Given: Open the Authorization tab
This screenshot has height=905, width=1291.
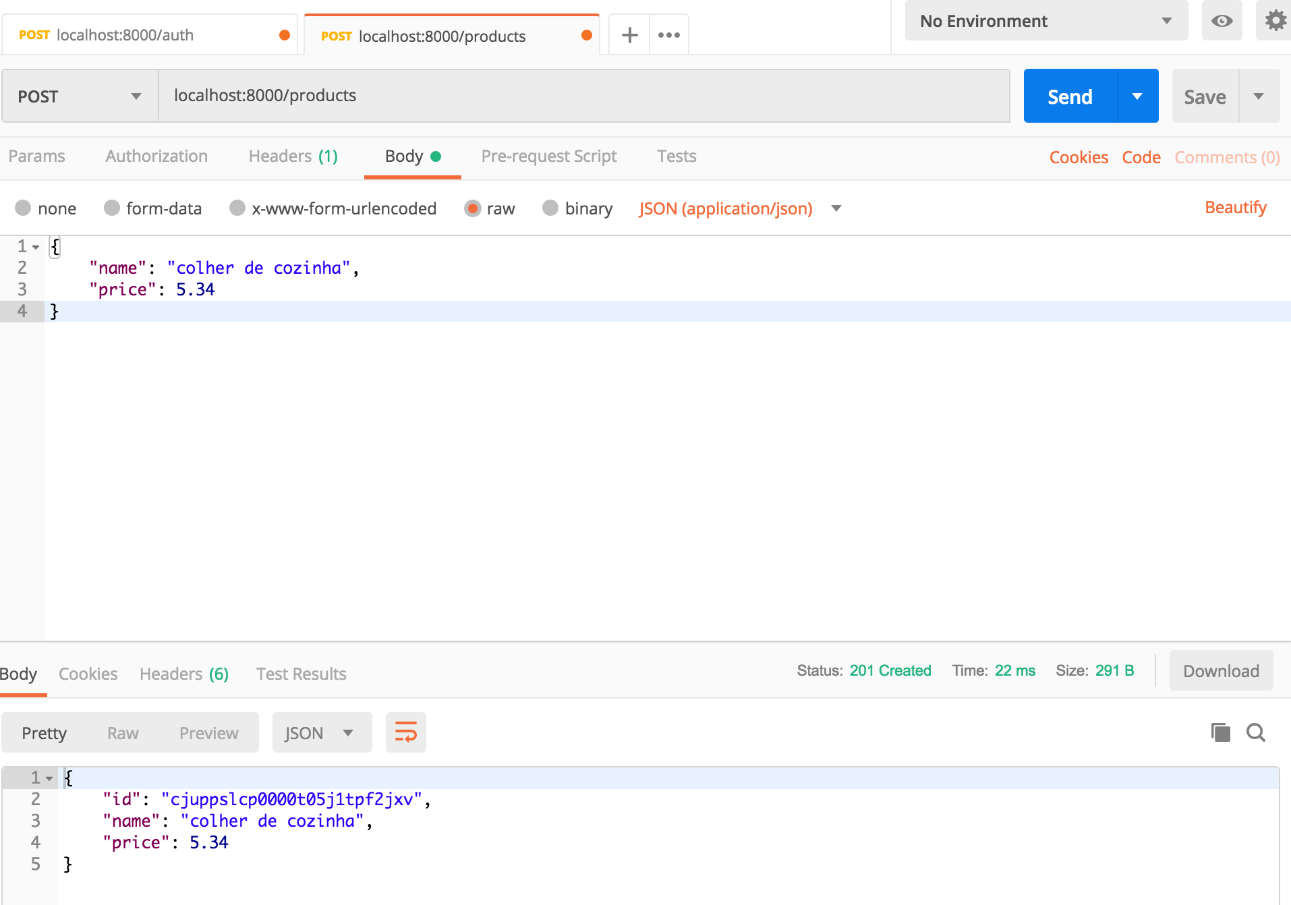Looking at the screenshot, I should pos(156,156).
